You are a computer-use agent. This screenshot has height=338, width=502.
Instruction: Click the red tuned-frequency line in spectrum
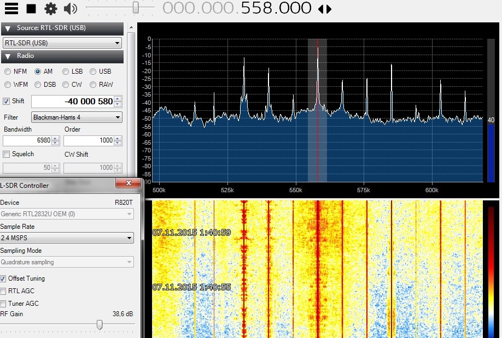(x=318, y=110)
